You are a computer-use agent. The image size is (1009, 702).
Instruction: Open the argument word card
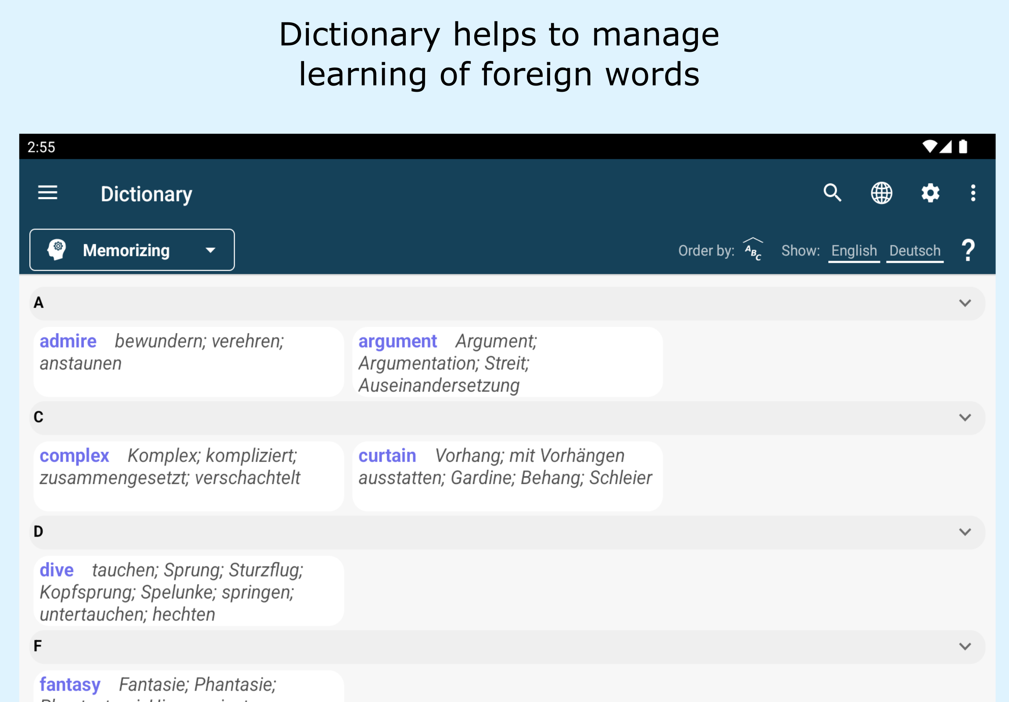click(x=507, y=362)
